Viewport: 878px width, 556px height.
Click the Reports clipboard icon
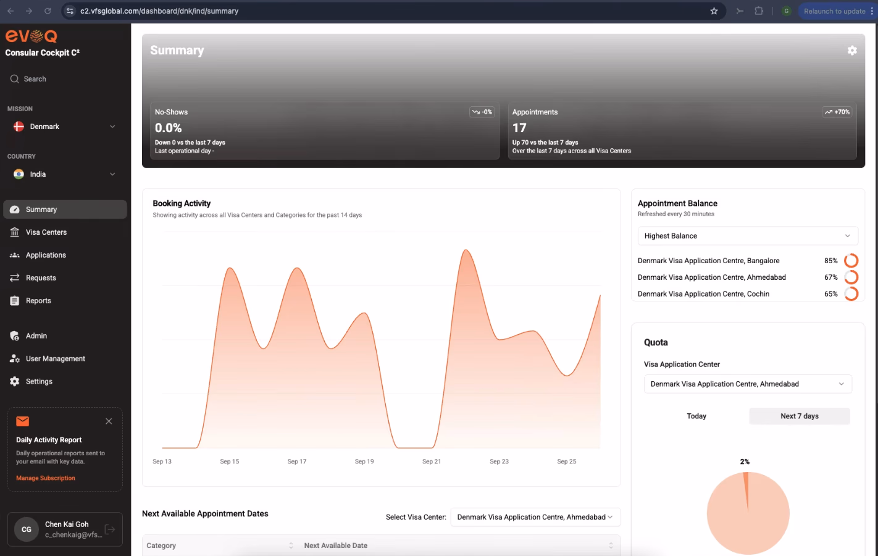pyautogui.click(x=15, y=301)
